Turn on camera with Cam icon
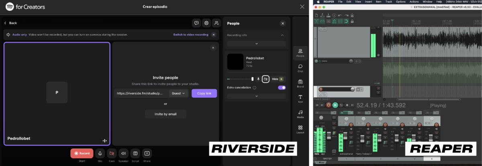Image resolution: width=482 pixels, height=166 pixels. [x=112, y=153]
